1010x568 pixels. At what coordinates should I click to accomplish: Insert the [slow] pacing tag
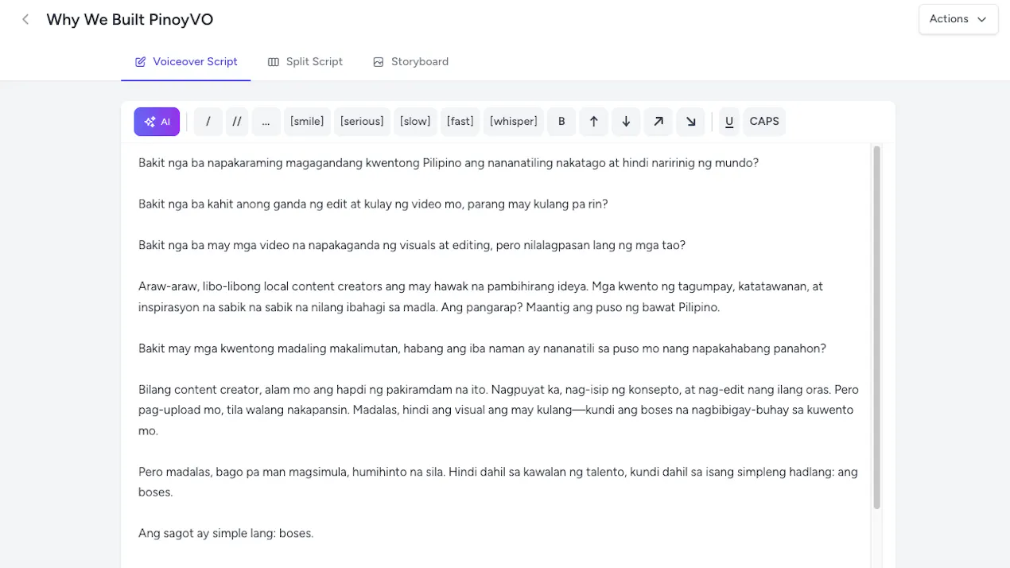pyautogui.click(x=415, y=122)
